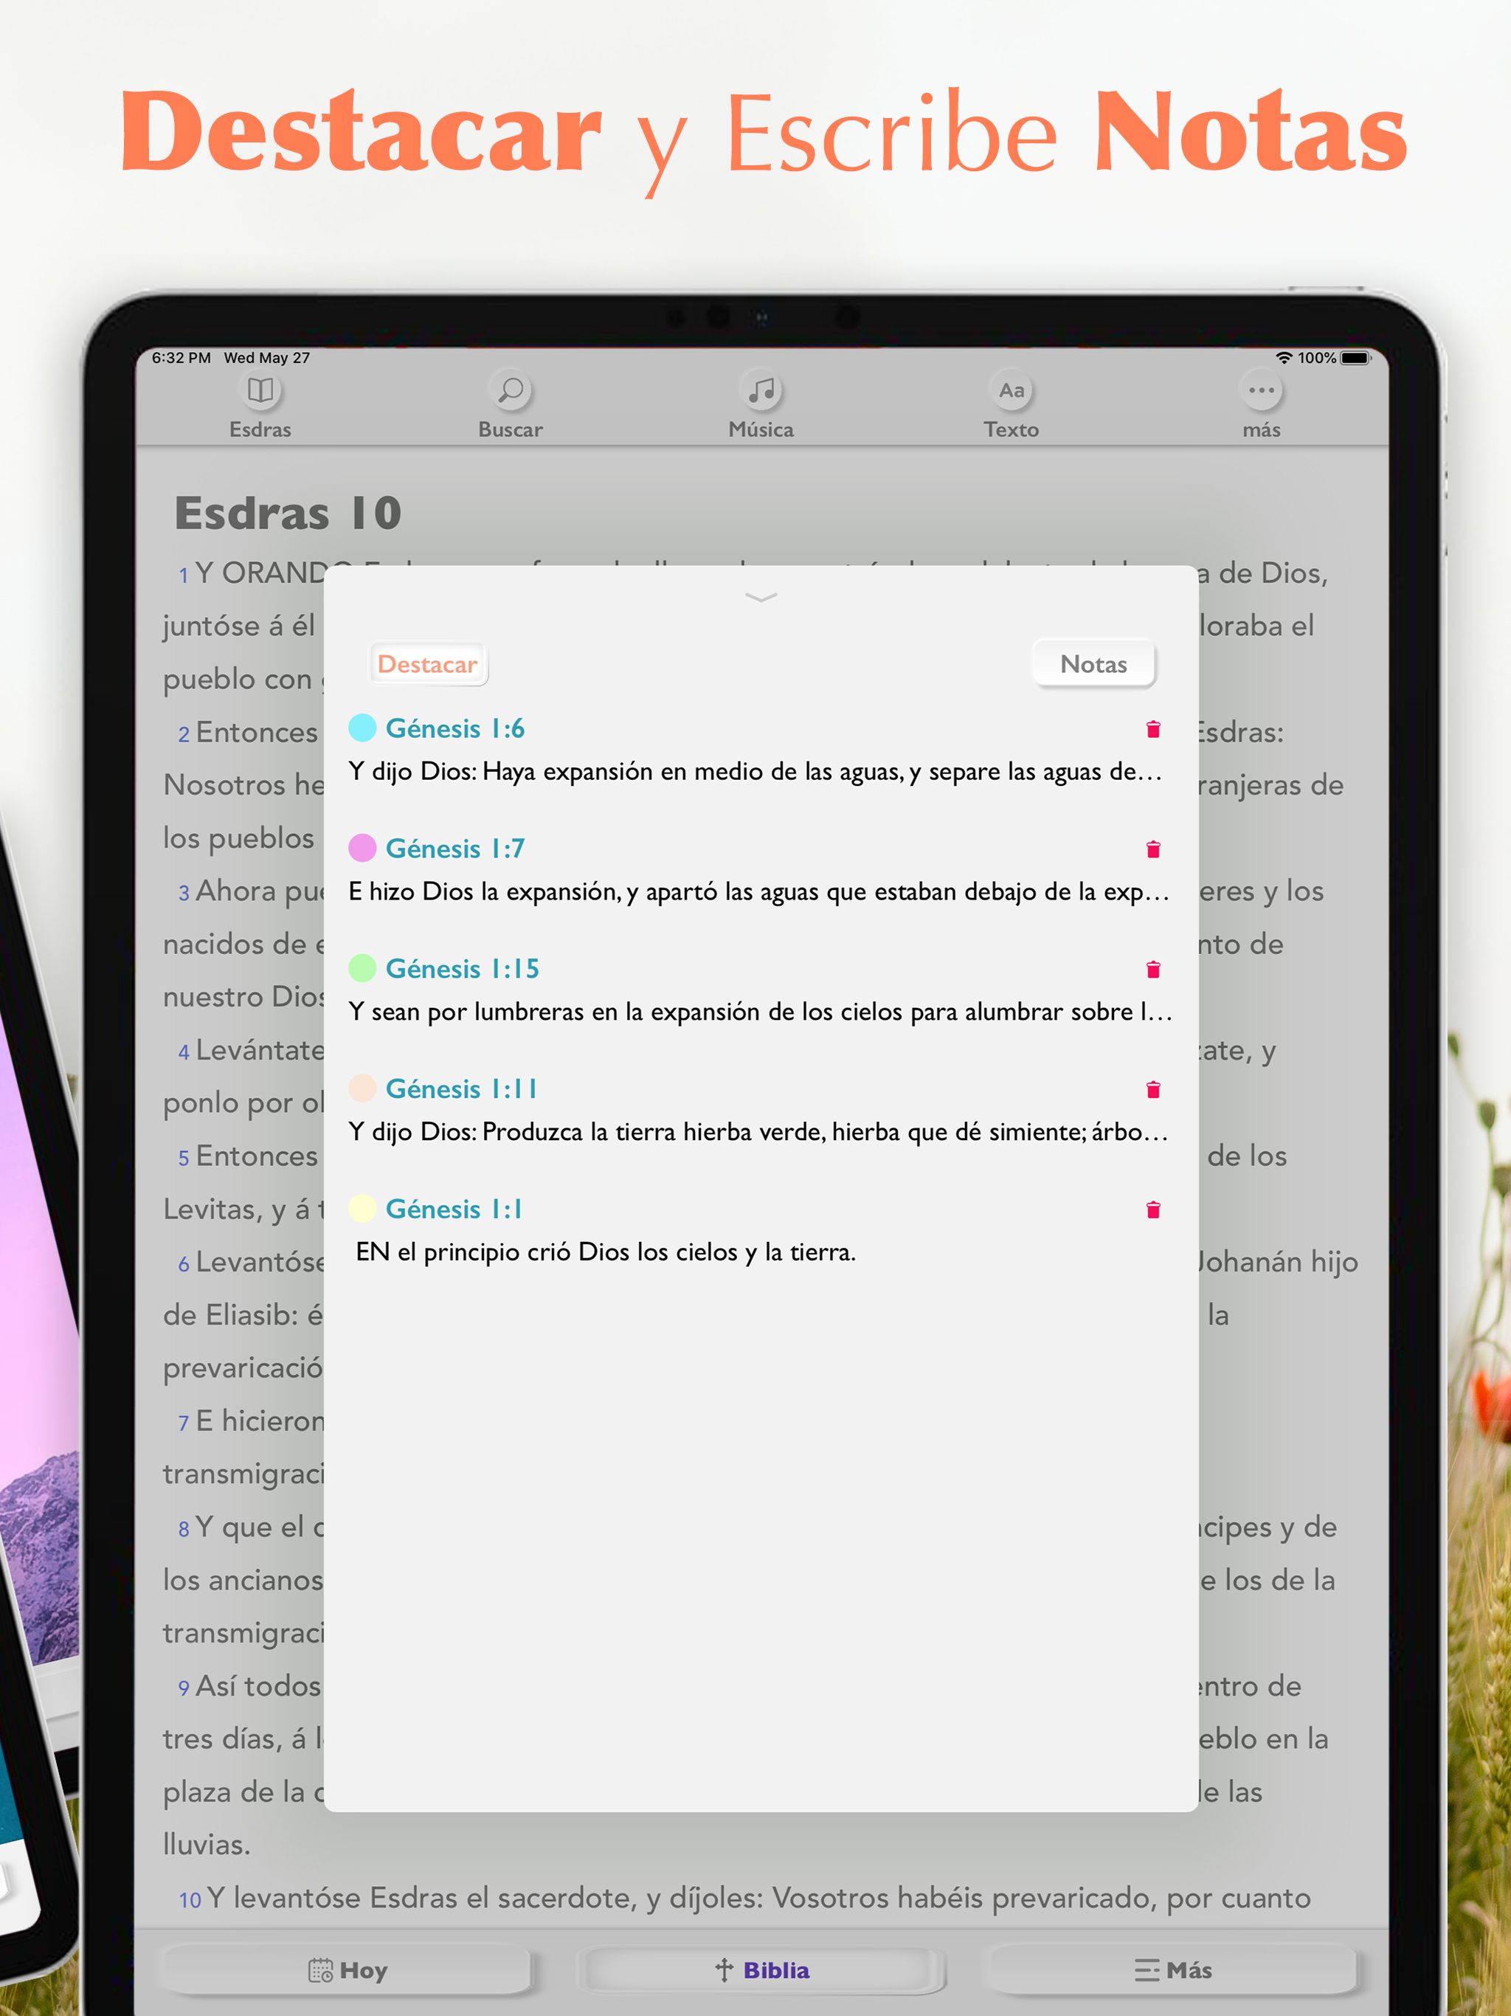
Task: Remove Génesis 1:15 highlight with trash icon
Action: pyautogui.click(x=1153, y=970)
